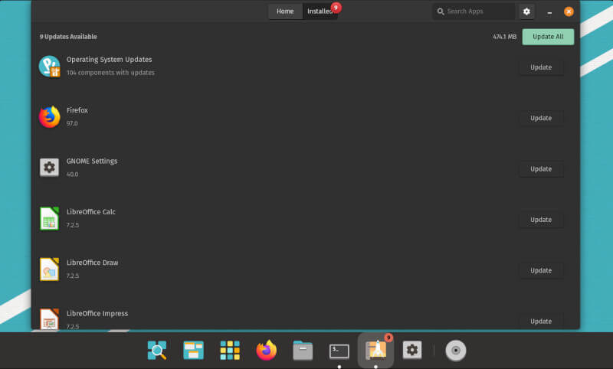
Task: Click the 'Operating System Updates' title
Action: pyautogui.click(x=109, y=60)
